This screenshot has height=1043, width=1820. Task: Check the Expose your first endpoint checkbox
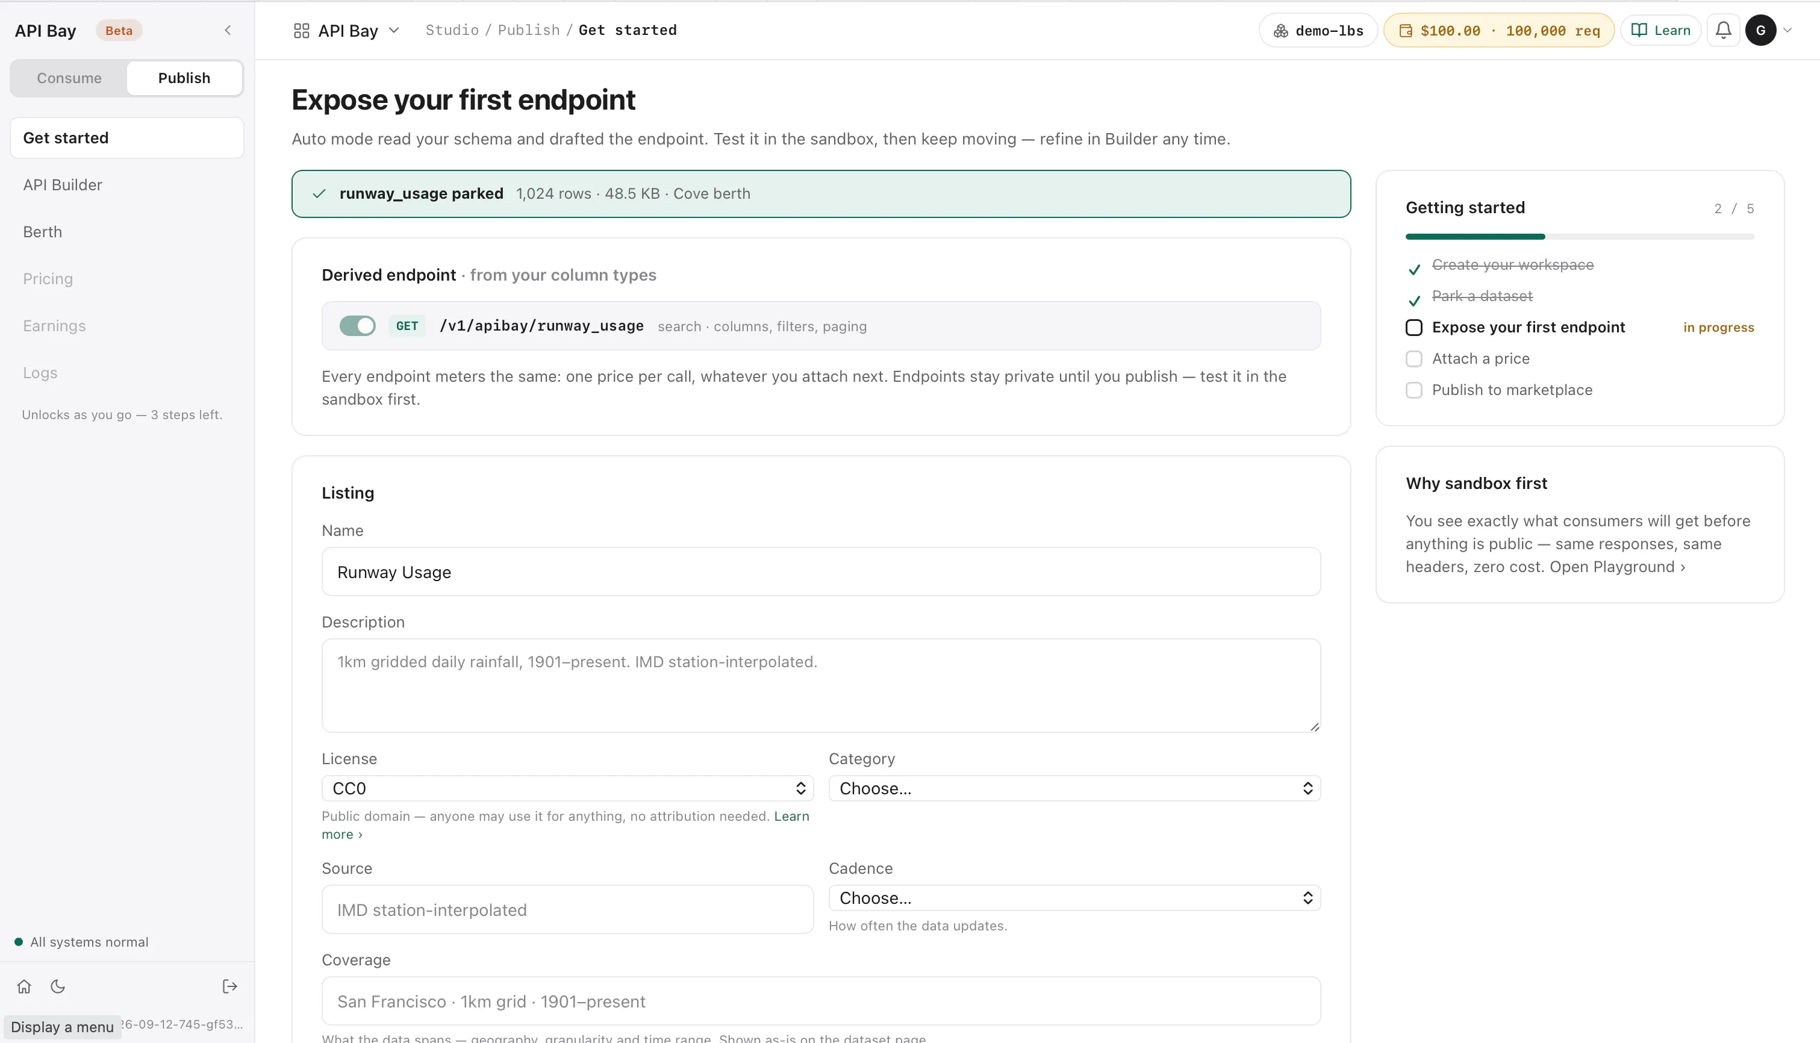1414,328
